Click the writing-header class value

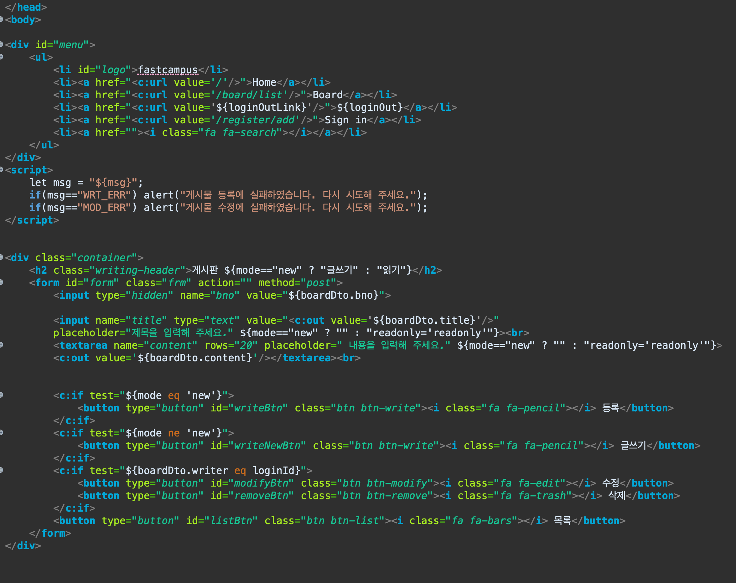(137, 270)
